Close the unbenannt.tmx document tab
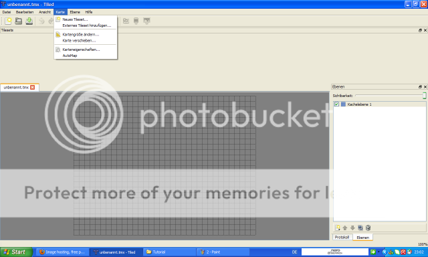Image resolution: width=428 pixels, height=257 pixels. coord(33,88)
